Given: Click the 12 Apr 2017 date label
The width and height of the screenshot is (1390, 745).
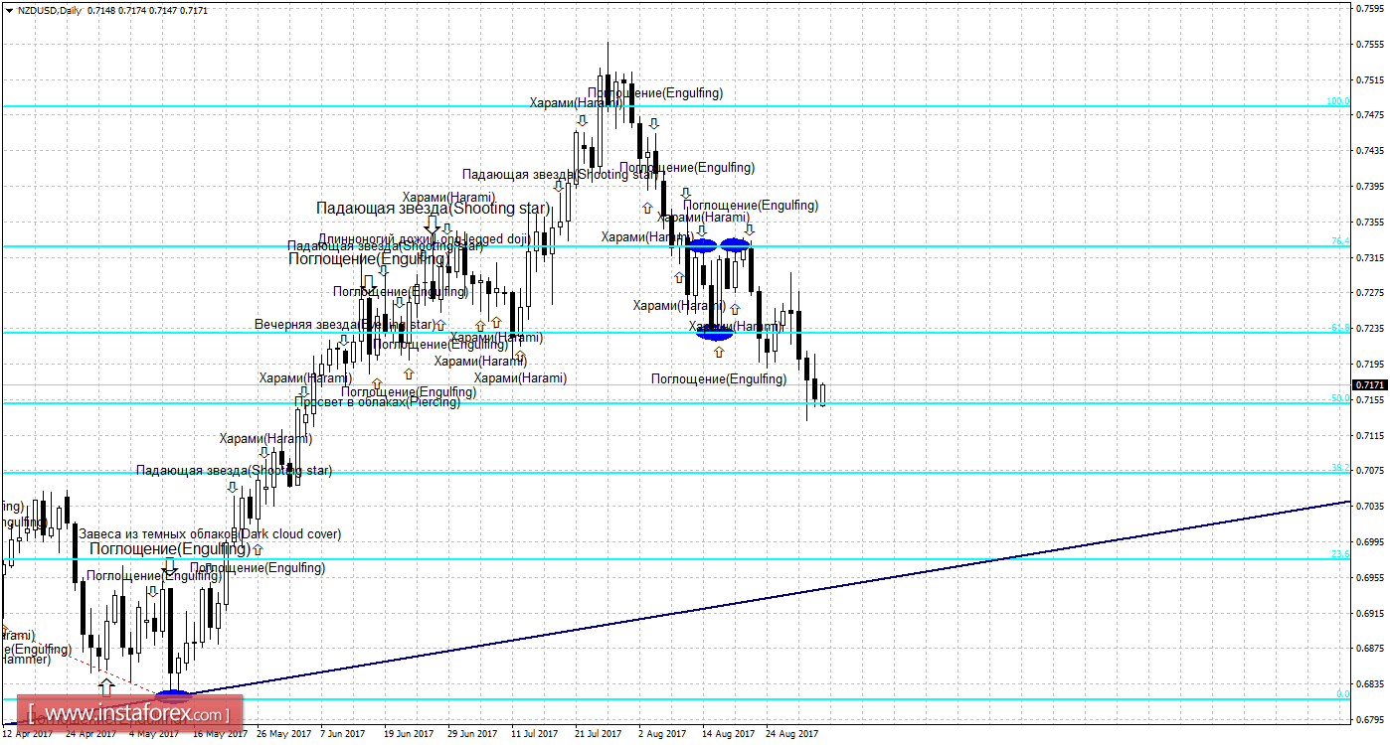Looking at the screenshot, I should pyautogui.click(x=27, y=732).
